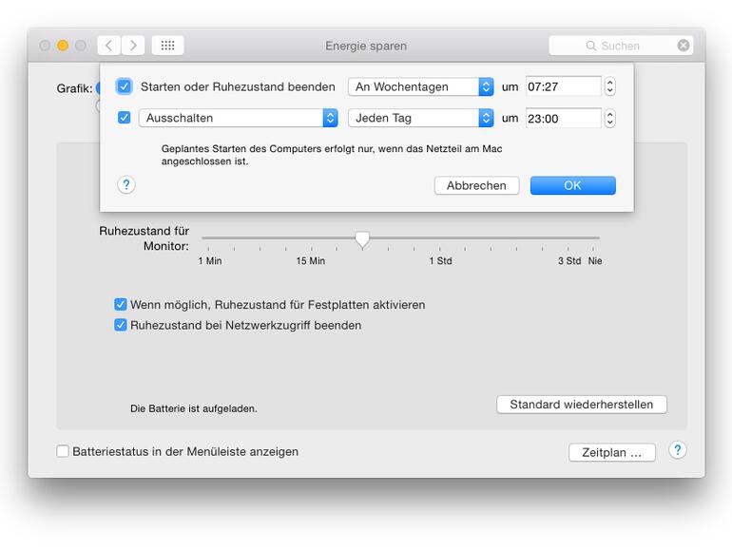Click the 23:00 time stepper
This screenshot has width=732, height=549.
[609, 119]
